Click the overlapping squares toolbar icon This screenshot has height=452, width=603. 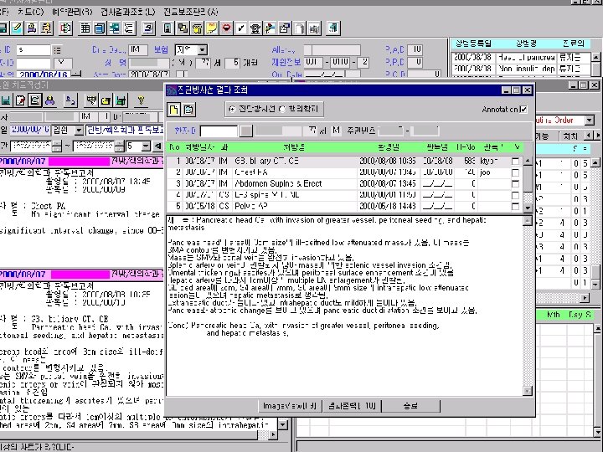tap(183, 28)
